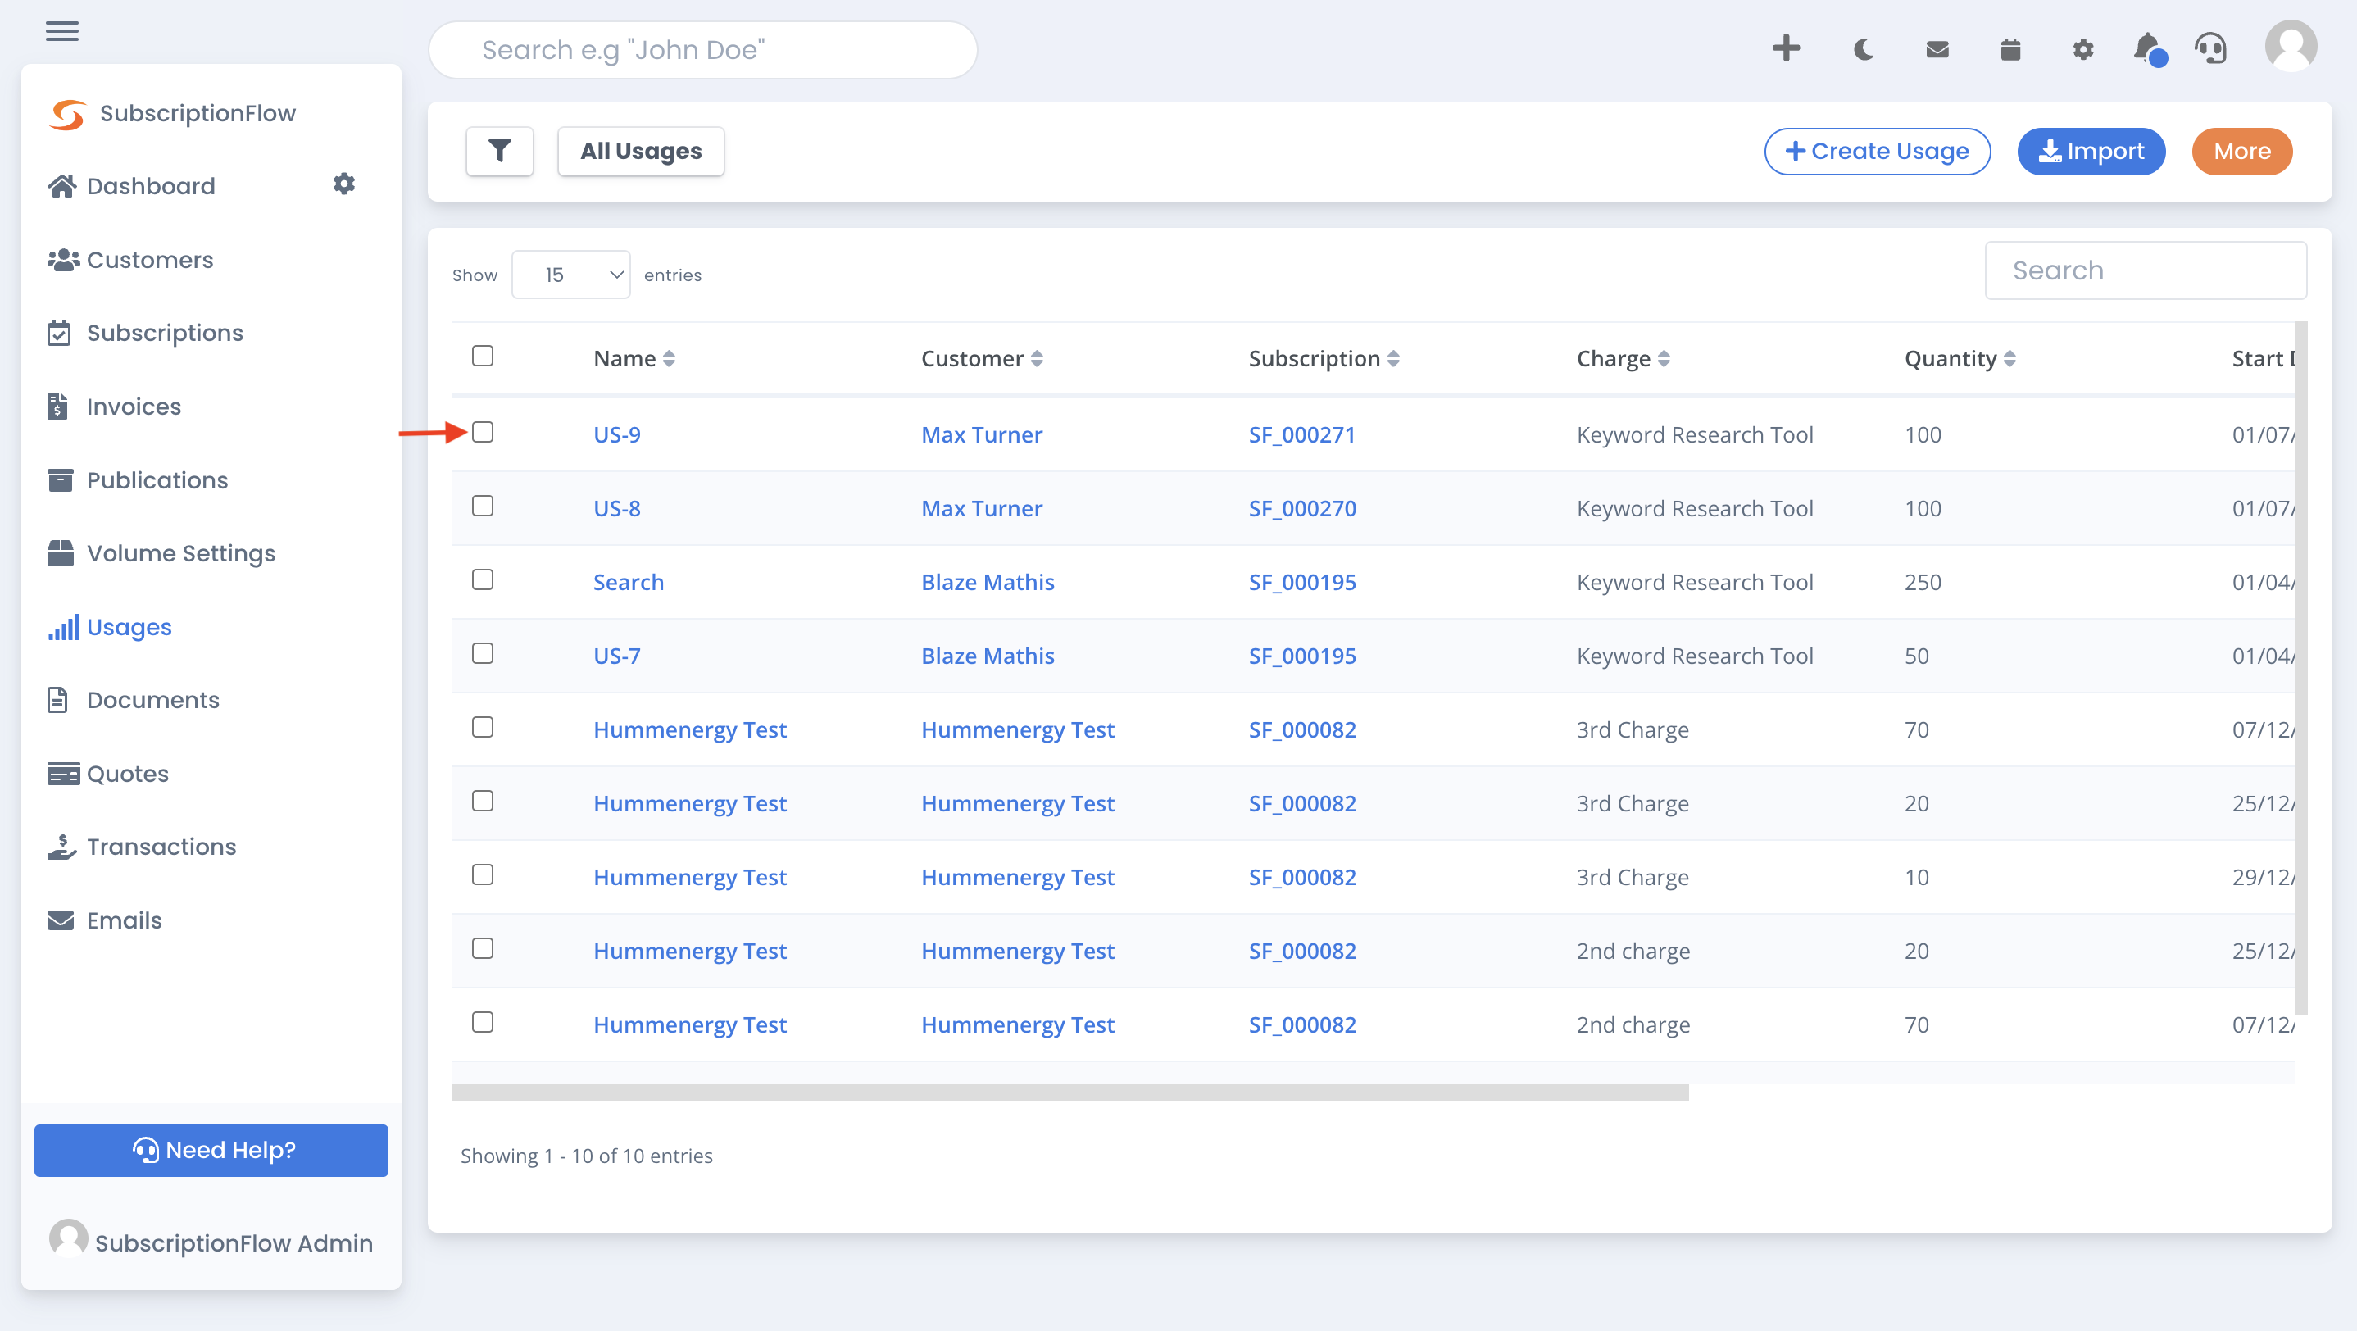
Task: Click the 'Showing 1 - 10 of 10 entries' text
Action: (587, 1156)
